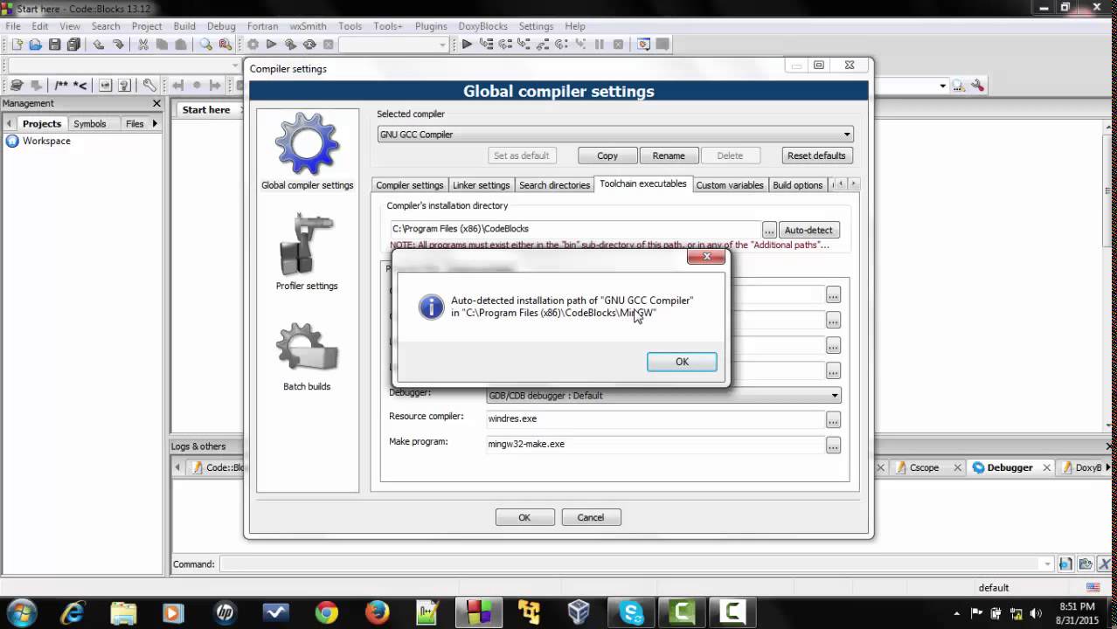Click the Make program text field

[x=655, y=444]
